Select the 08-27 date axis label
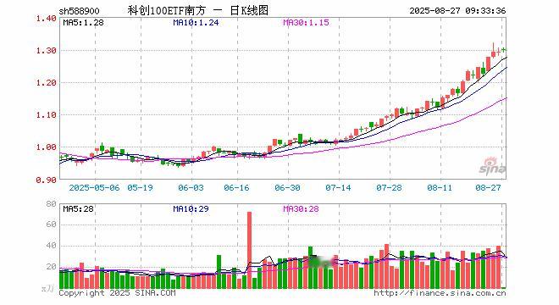The width and height of the screenshot is (559, 305). (488, 187)
